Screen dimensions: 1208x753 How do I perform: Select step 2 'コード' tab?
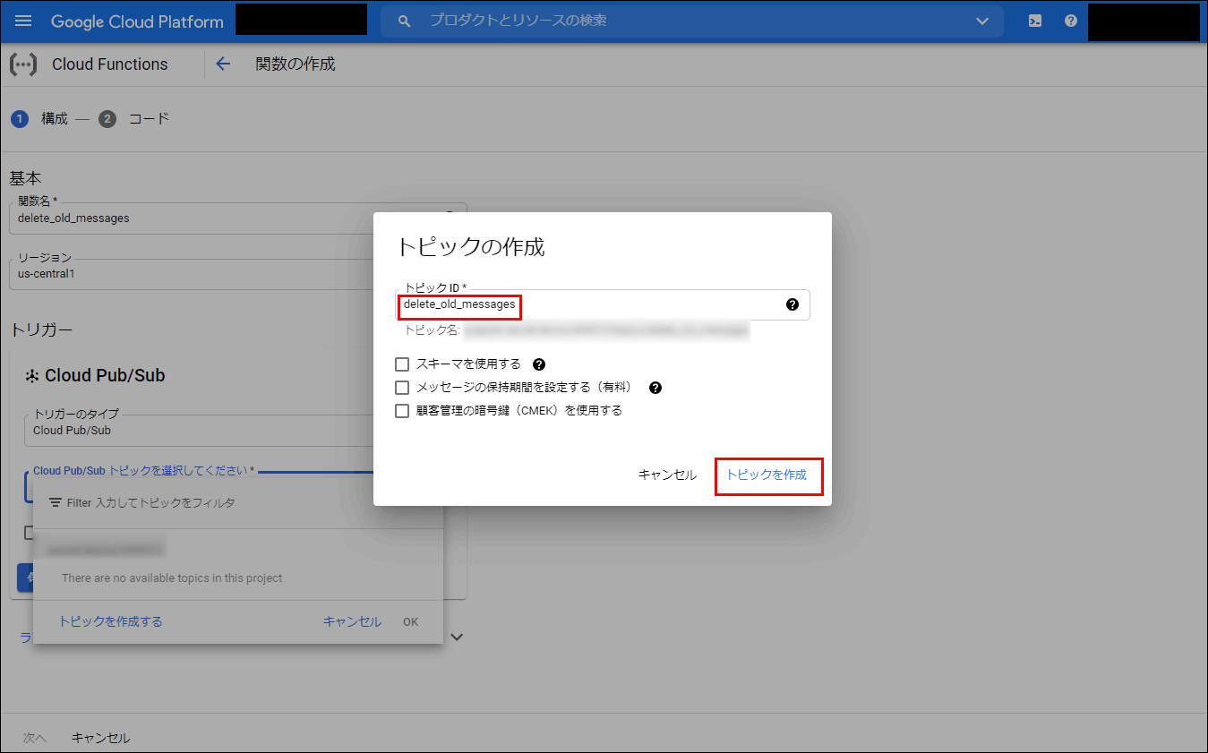[134, 119]
